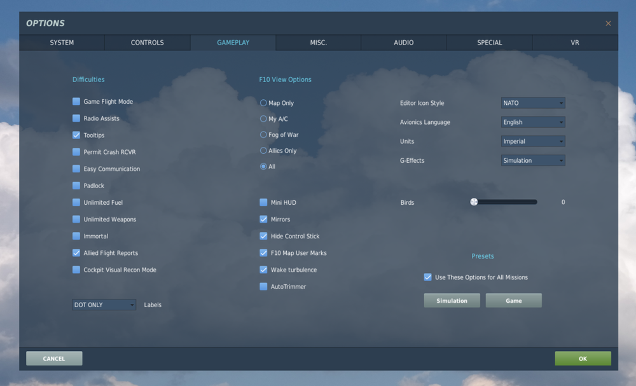The height and width of the screenshot is (386, 636).
Task: Open the AUDIO tab
Action: pyautogui.click(x=404, y=43)
